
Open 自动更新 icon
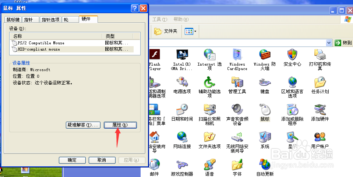tap(265, 165)
